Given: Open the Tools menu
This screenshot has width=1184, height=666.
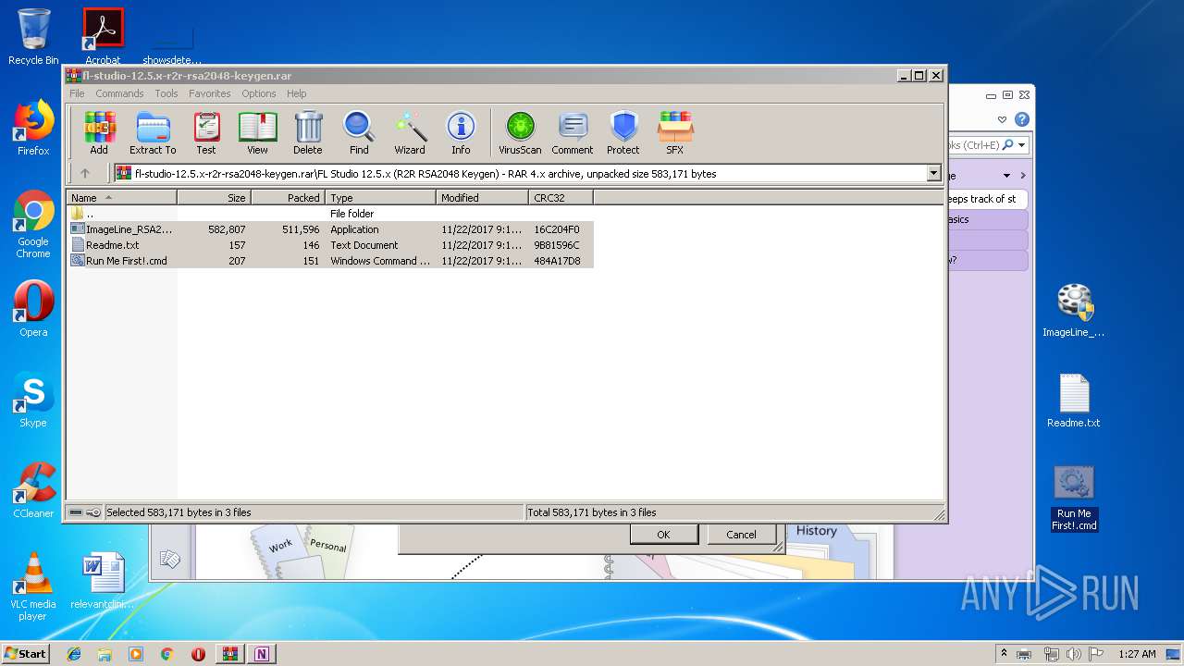Looking at the screenshot, I should click(166, 93).
